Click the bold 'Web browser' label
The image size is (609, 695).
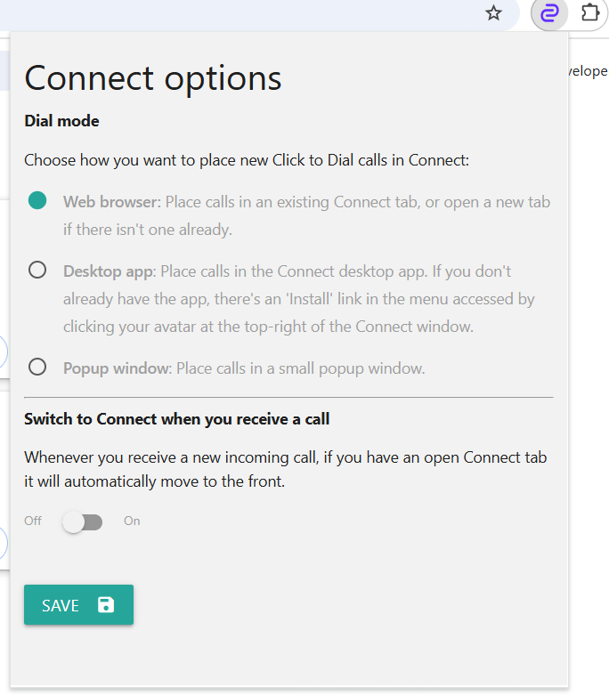pyautogui.click(x=112, y=202)
